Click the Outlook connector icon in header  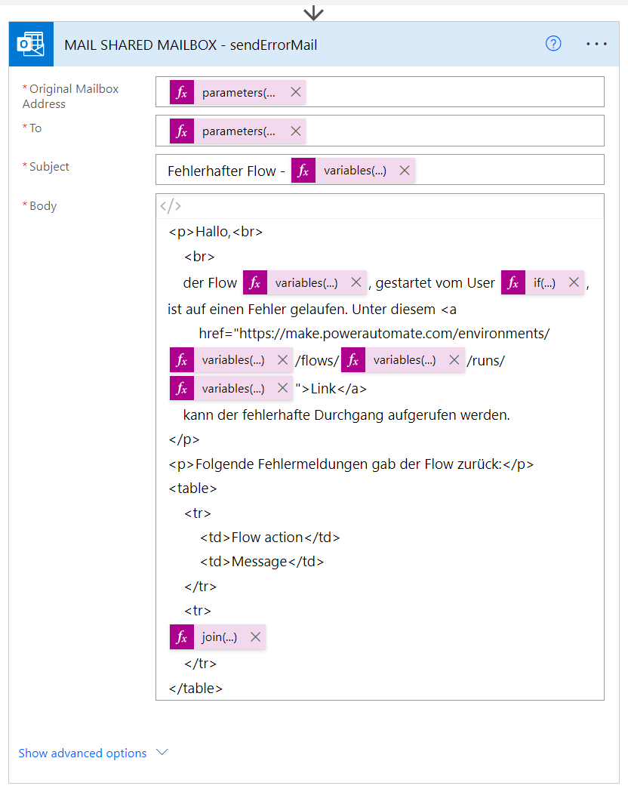[x=31, y=45]
